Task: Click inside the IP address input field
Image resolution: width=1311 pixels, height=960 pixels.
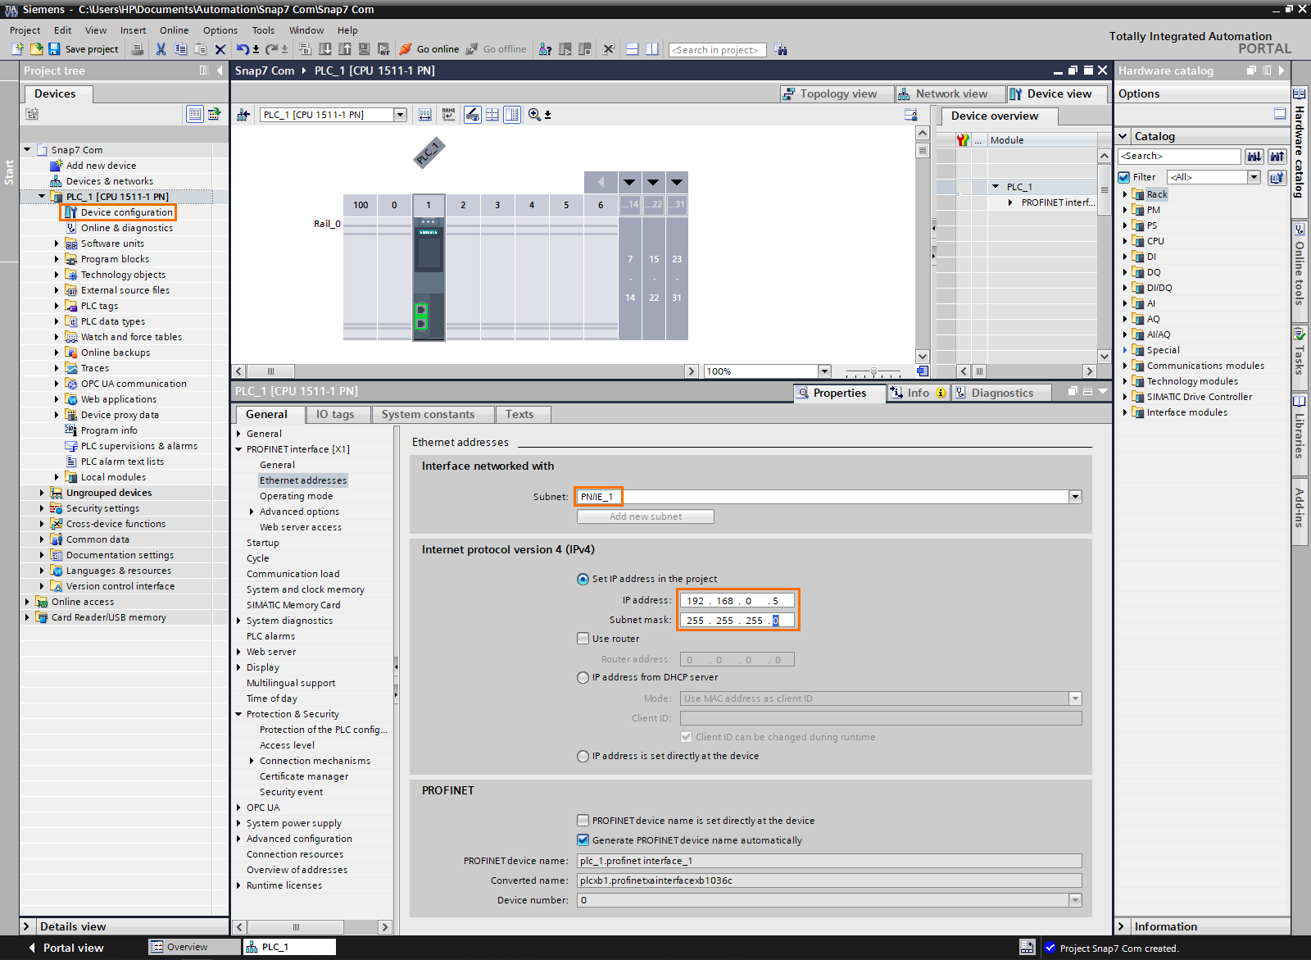Action: pos(735,599)
